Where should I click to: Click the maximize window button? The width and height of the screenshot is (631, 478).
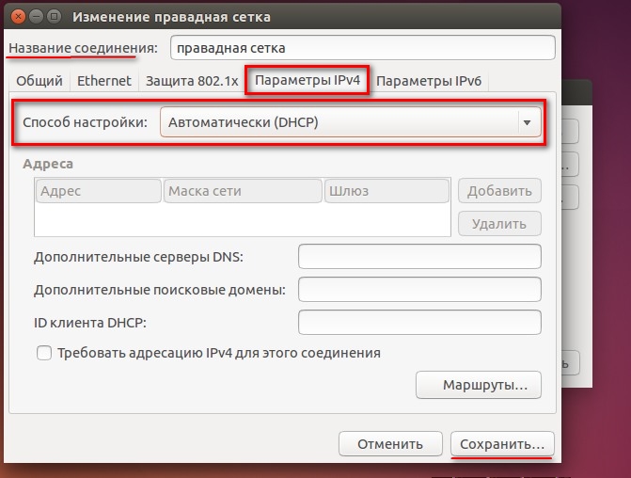click(54, 17)
